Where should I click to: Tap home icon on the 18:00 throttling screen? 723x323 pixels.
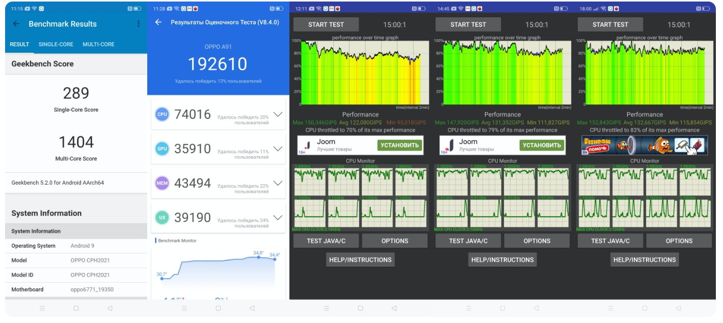(645, 308)
